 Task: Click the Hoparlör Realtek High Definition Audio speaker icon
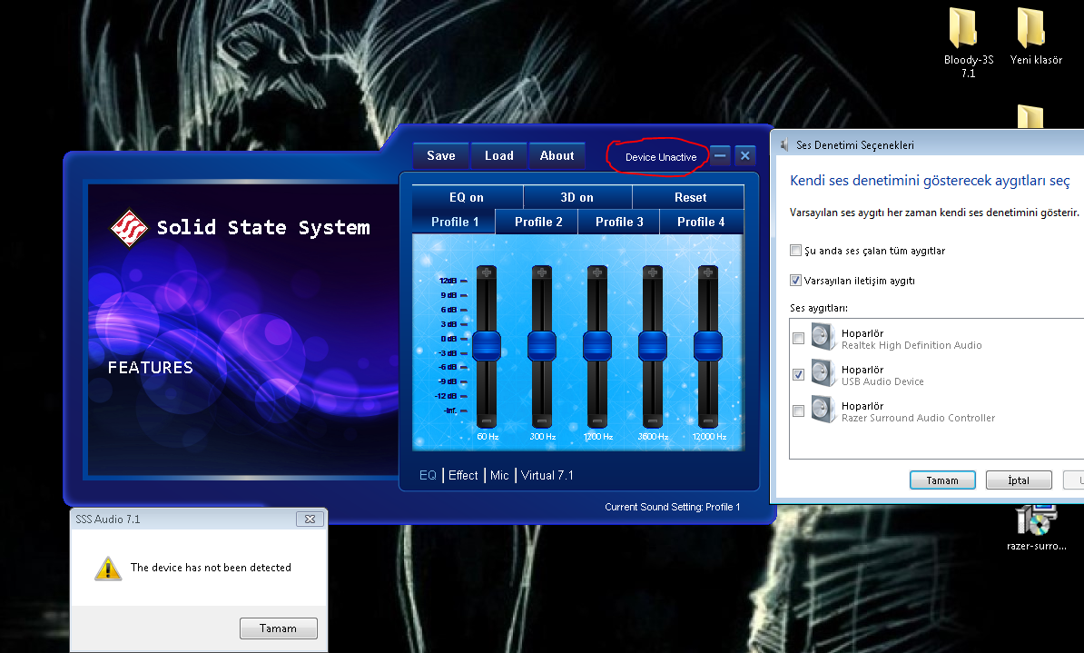tap(823, 338)
